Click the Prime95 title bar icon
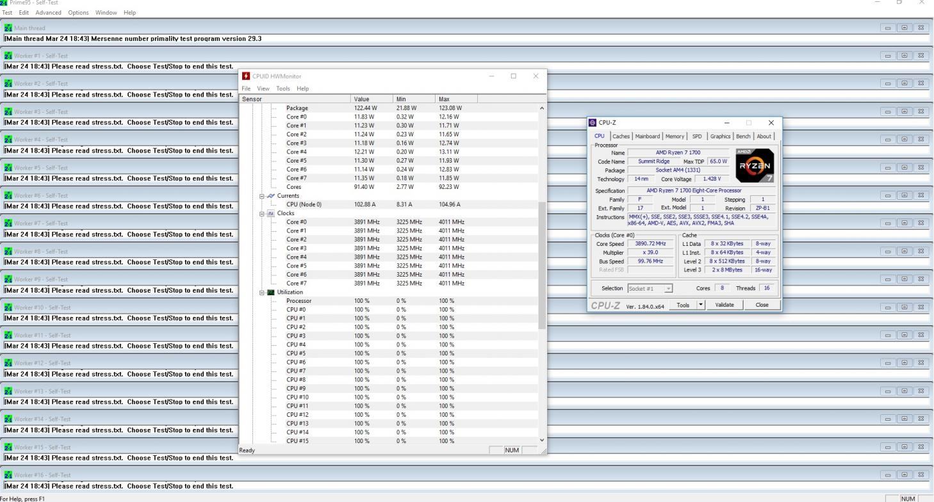 click(4, 3)
